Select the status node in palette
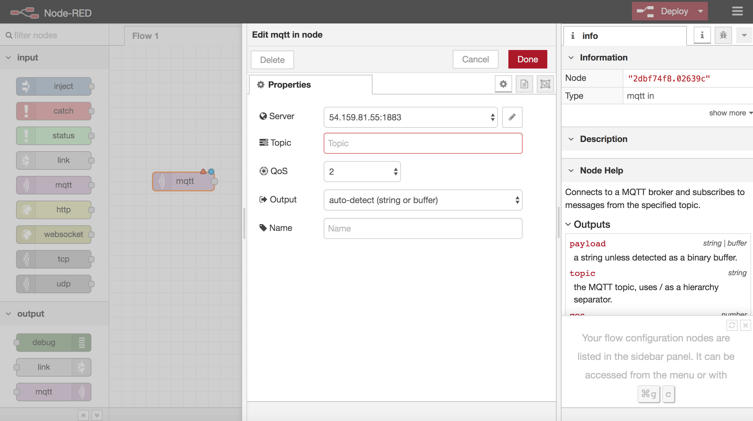 54,135
